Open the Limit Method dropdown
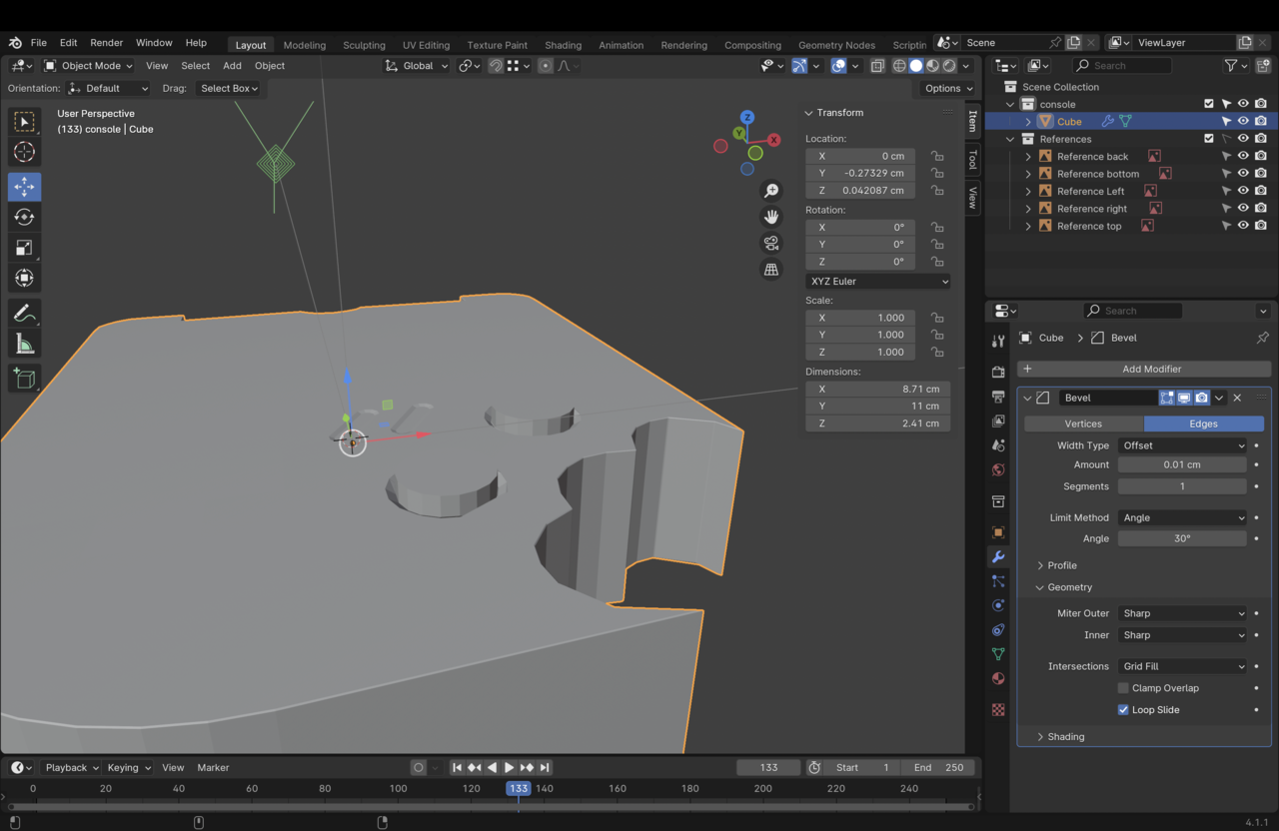Viewport: 1279px width, 831px height. tap(1182, 517)
